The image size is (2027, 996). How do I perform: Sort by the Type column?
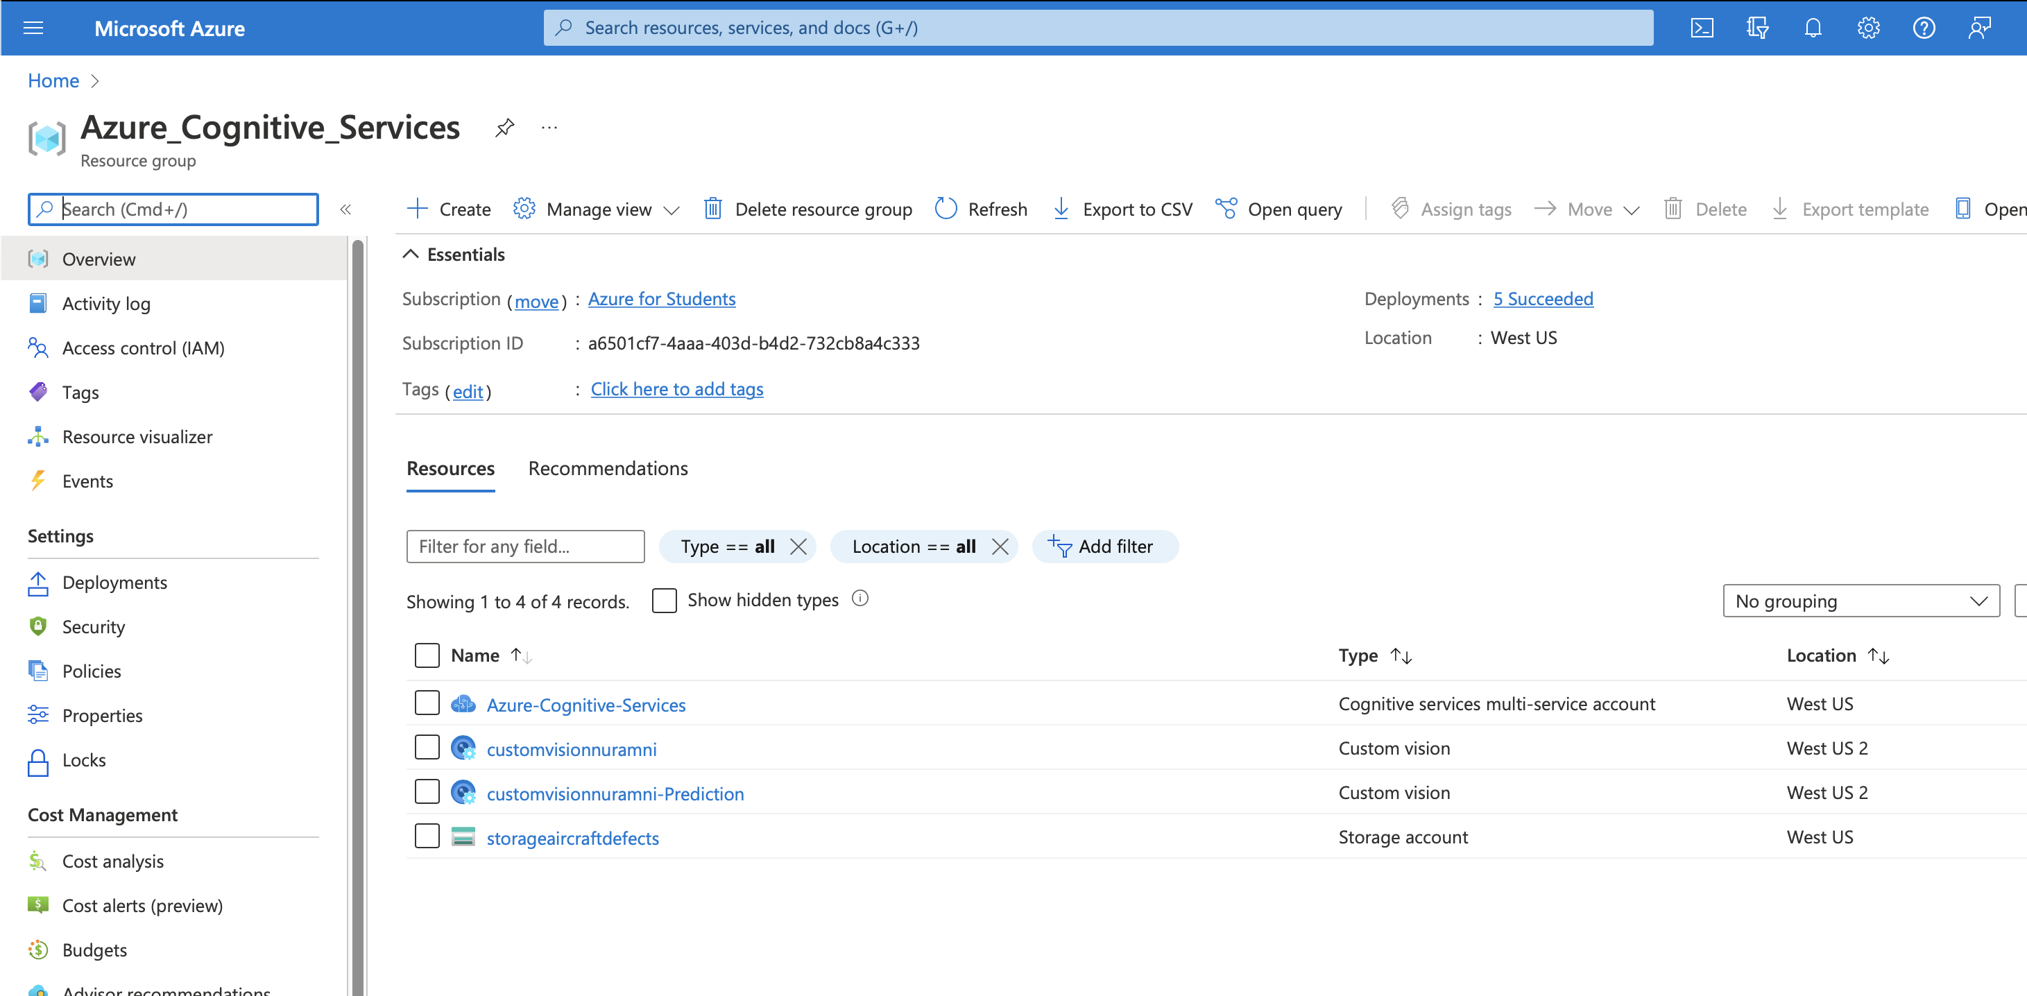coord(1376,655)
